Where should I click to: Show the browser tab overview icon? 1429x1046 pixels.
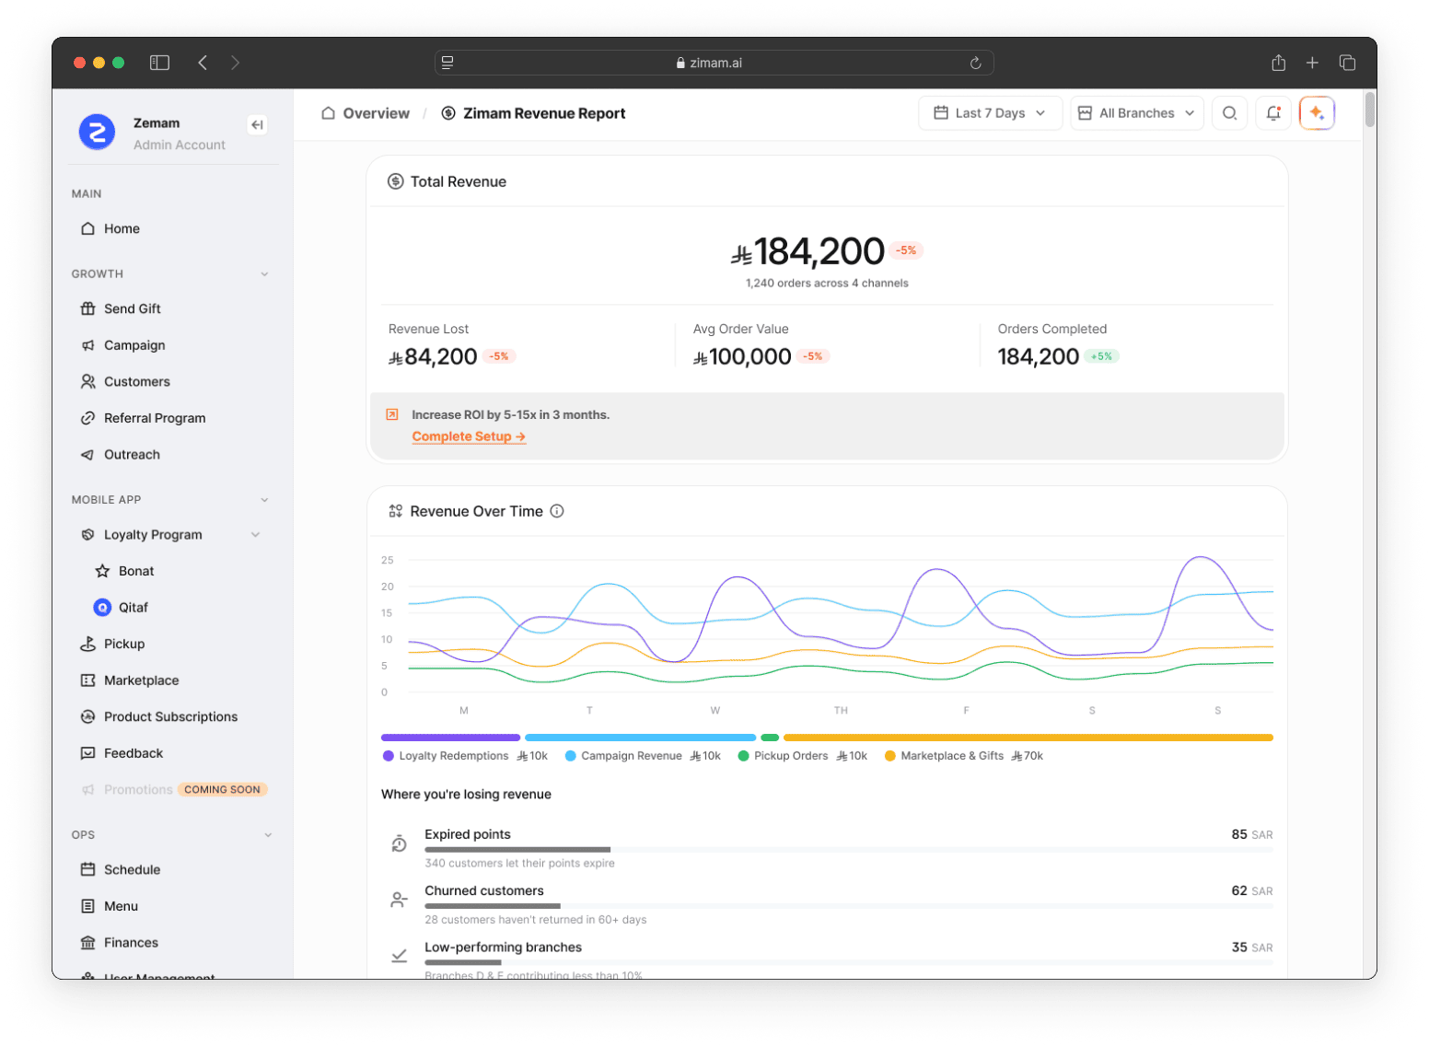[1347, 63]
